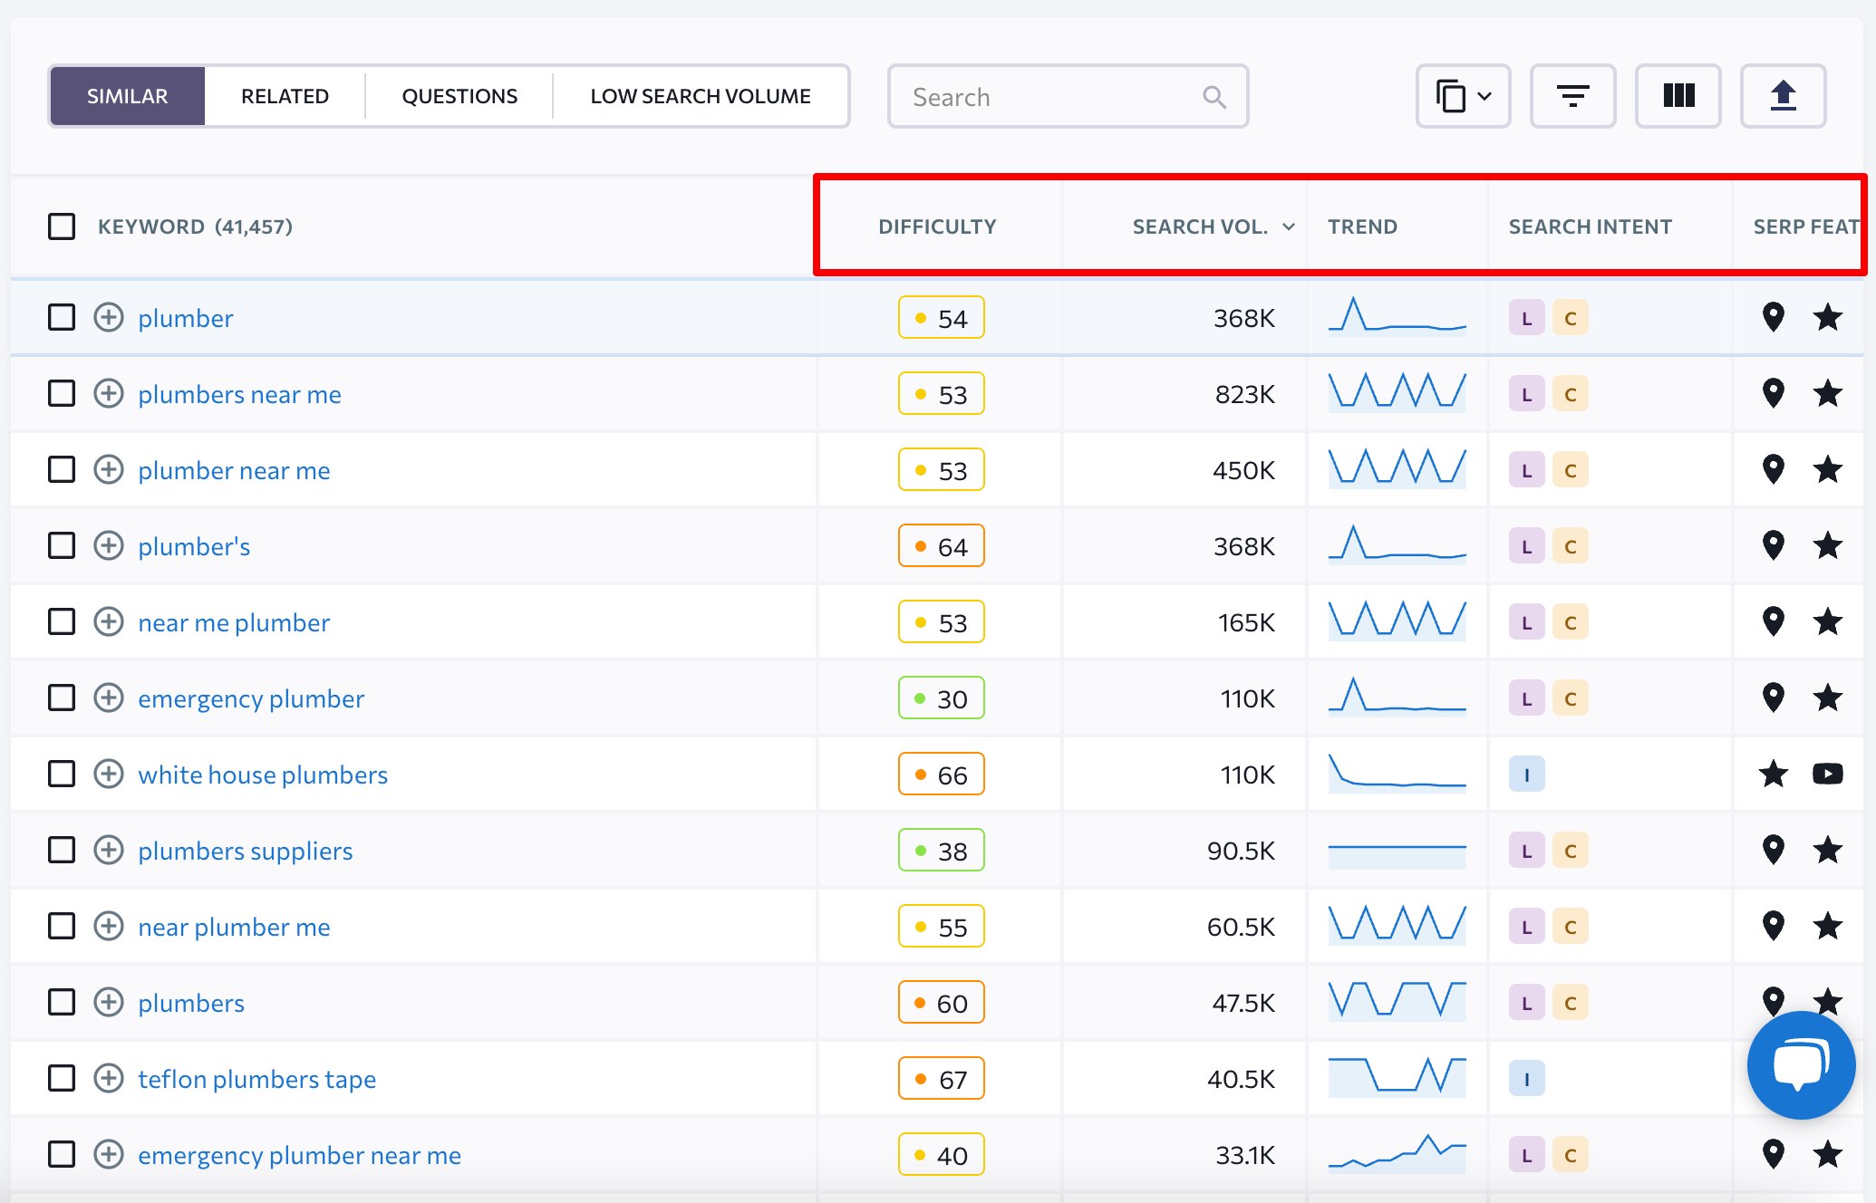This screenshot has height=1203, width=1876.
Task: Click the 33.1K search volume value
Action: (1244, 1155)
